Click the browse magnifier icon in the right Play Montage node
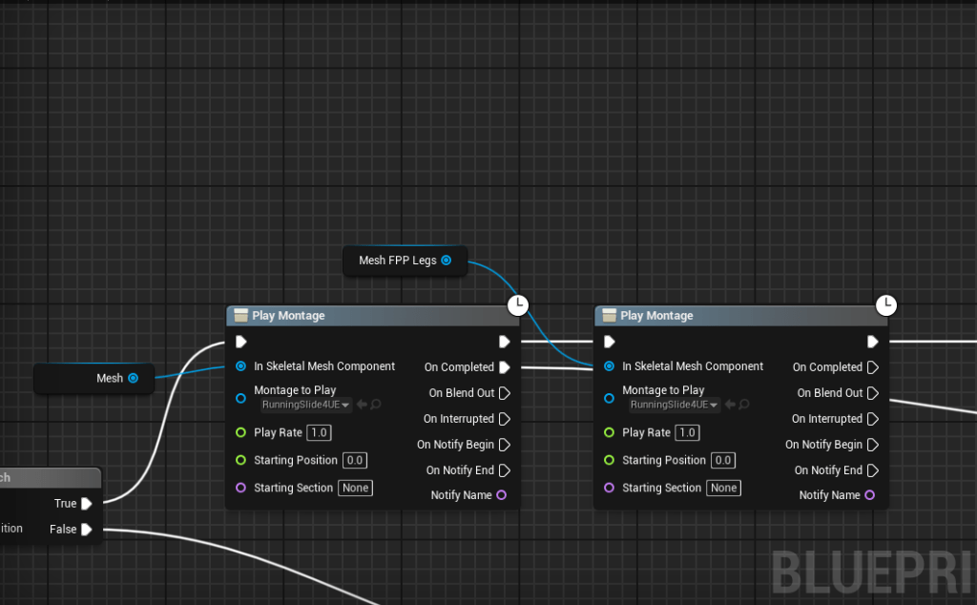 pyautogui.click(x=744, y=405)
